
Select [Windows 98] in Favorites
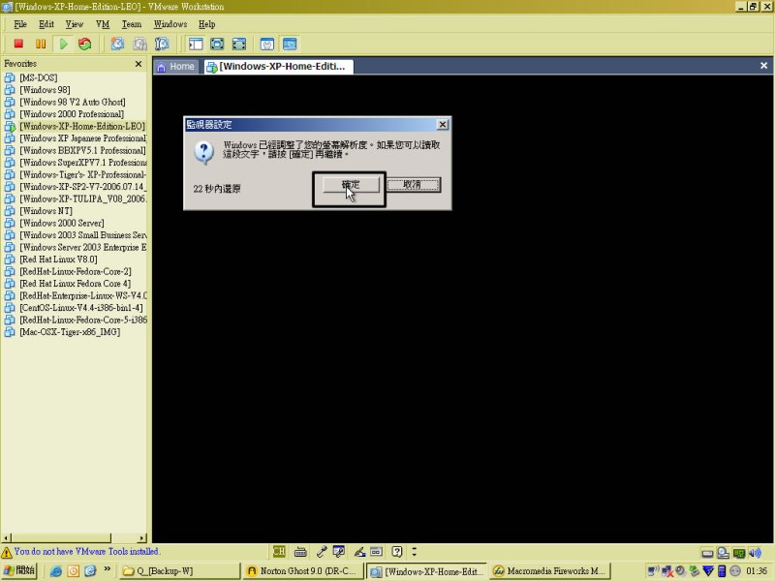click(x=45, y=90)
